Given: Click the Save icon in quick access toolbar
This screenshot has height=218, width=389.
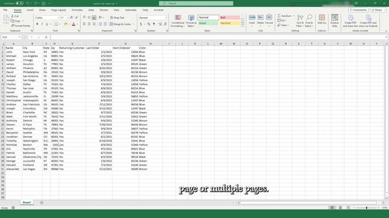Looking at the screenshot, I should pos(43,4).
